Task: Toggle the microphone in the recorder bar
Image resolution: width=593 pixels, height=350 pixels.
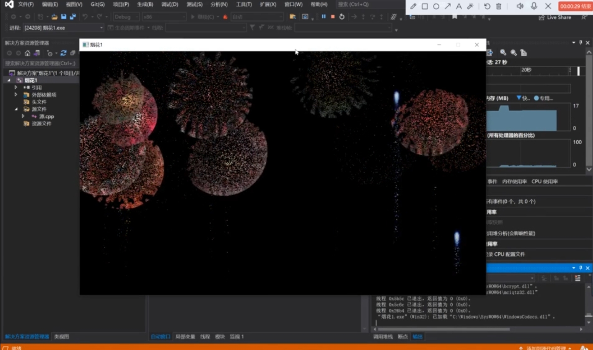Action: coord(534,6)
